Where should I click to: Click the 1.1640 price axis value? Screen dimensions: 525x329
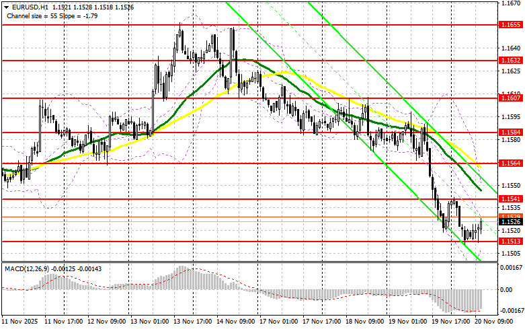(510, 48)
